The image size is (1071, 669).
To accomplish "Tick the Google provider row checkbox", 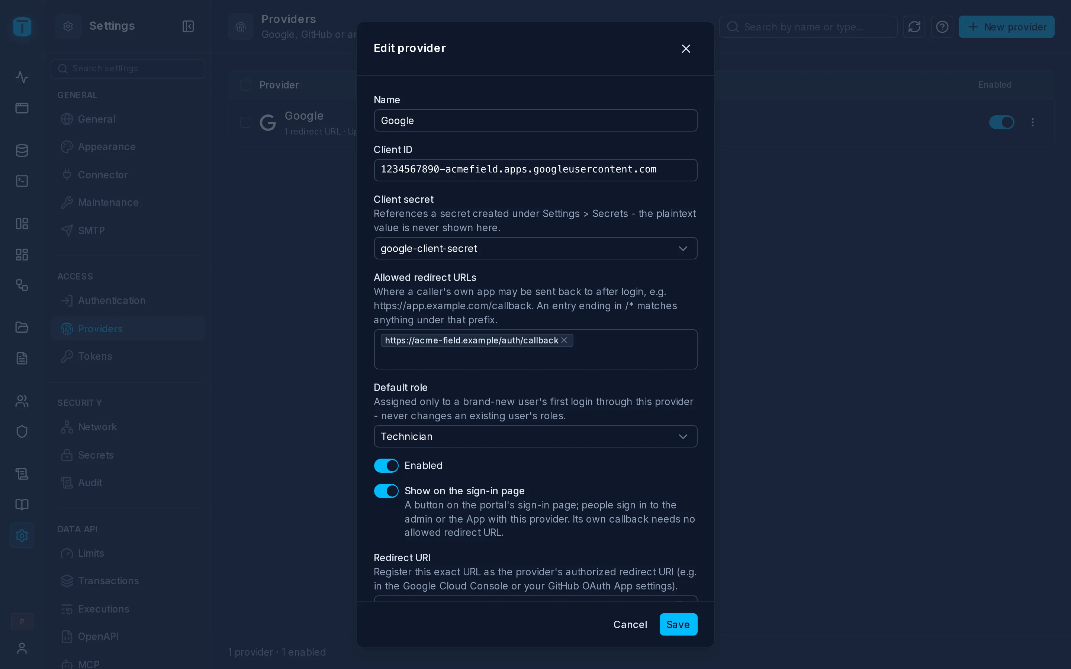I will pyautogui.click(x=245, y=123).
